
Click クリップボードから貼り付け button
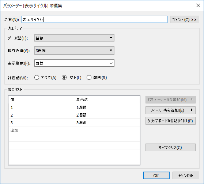170,121
